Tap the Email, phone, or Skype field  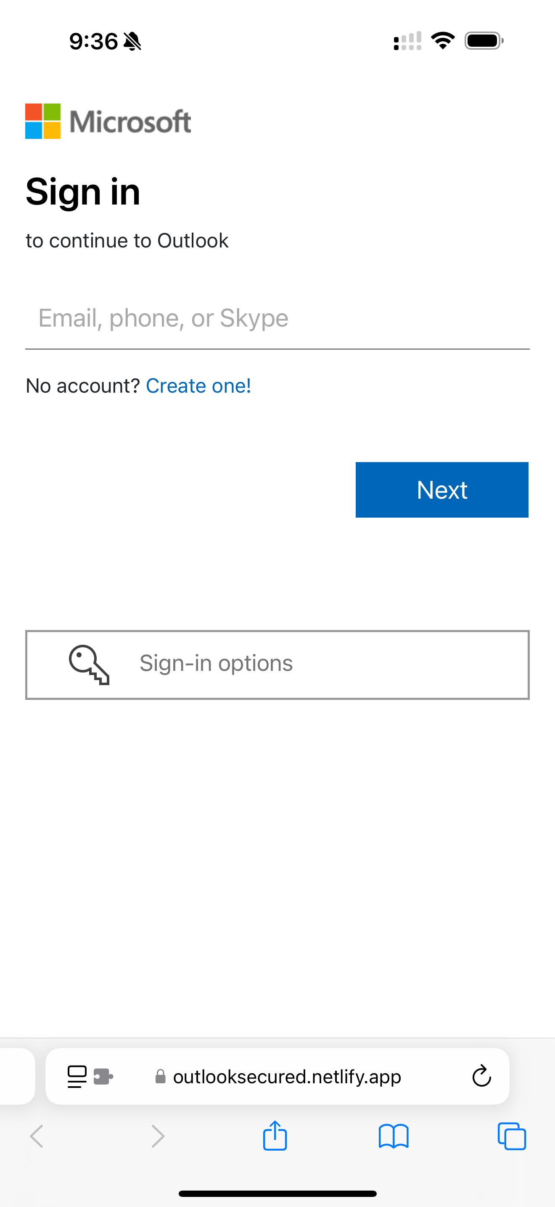[277, 319]
